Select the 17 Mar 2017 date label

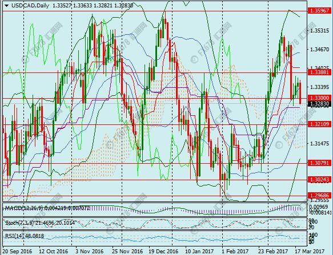[310, 252]
